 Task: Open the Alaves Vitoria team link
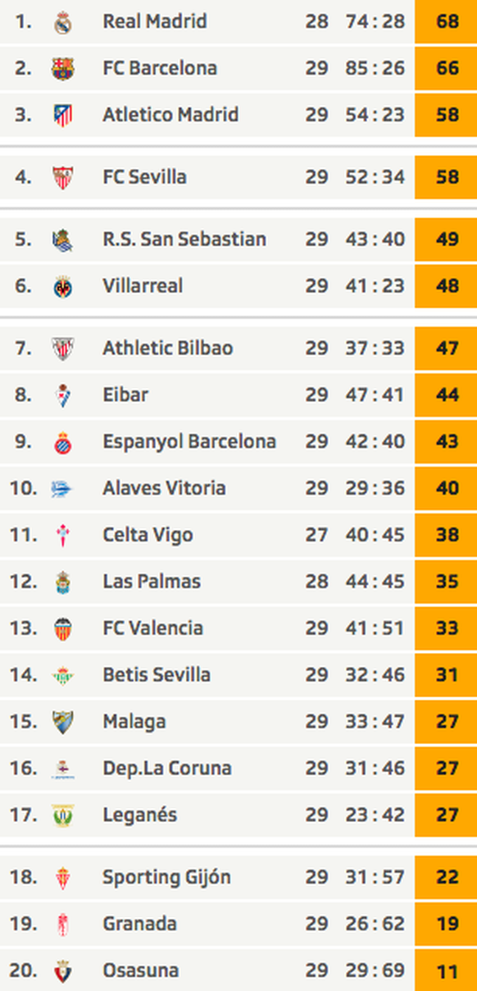click(164, 488)
